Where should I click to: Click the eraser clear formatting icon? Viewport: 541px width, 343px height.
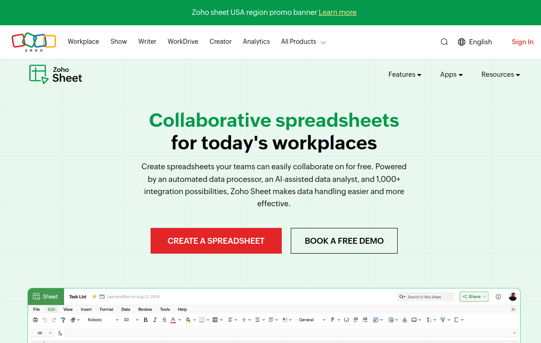click(x=73, y=320)
